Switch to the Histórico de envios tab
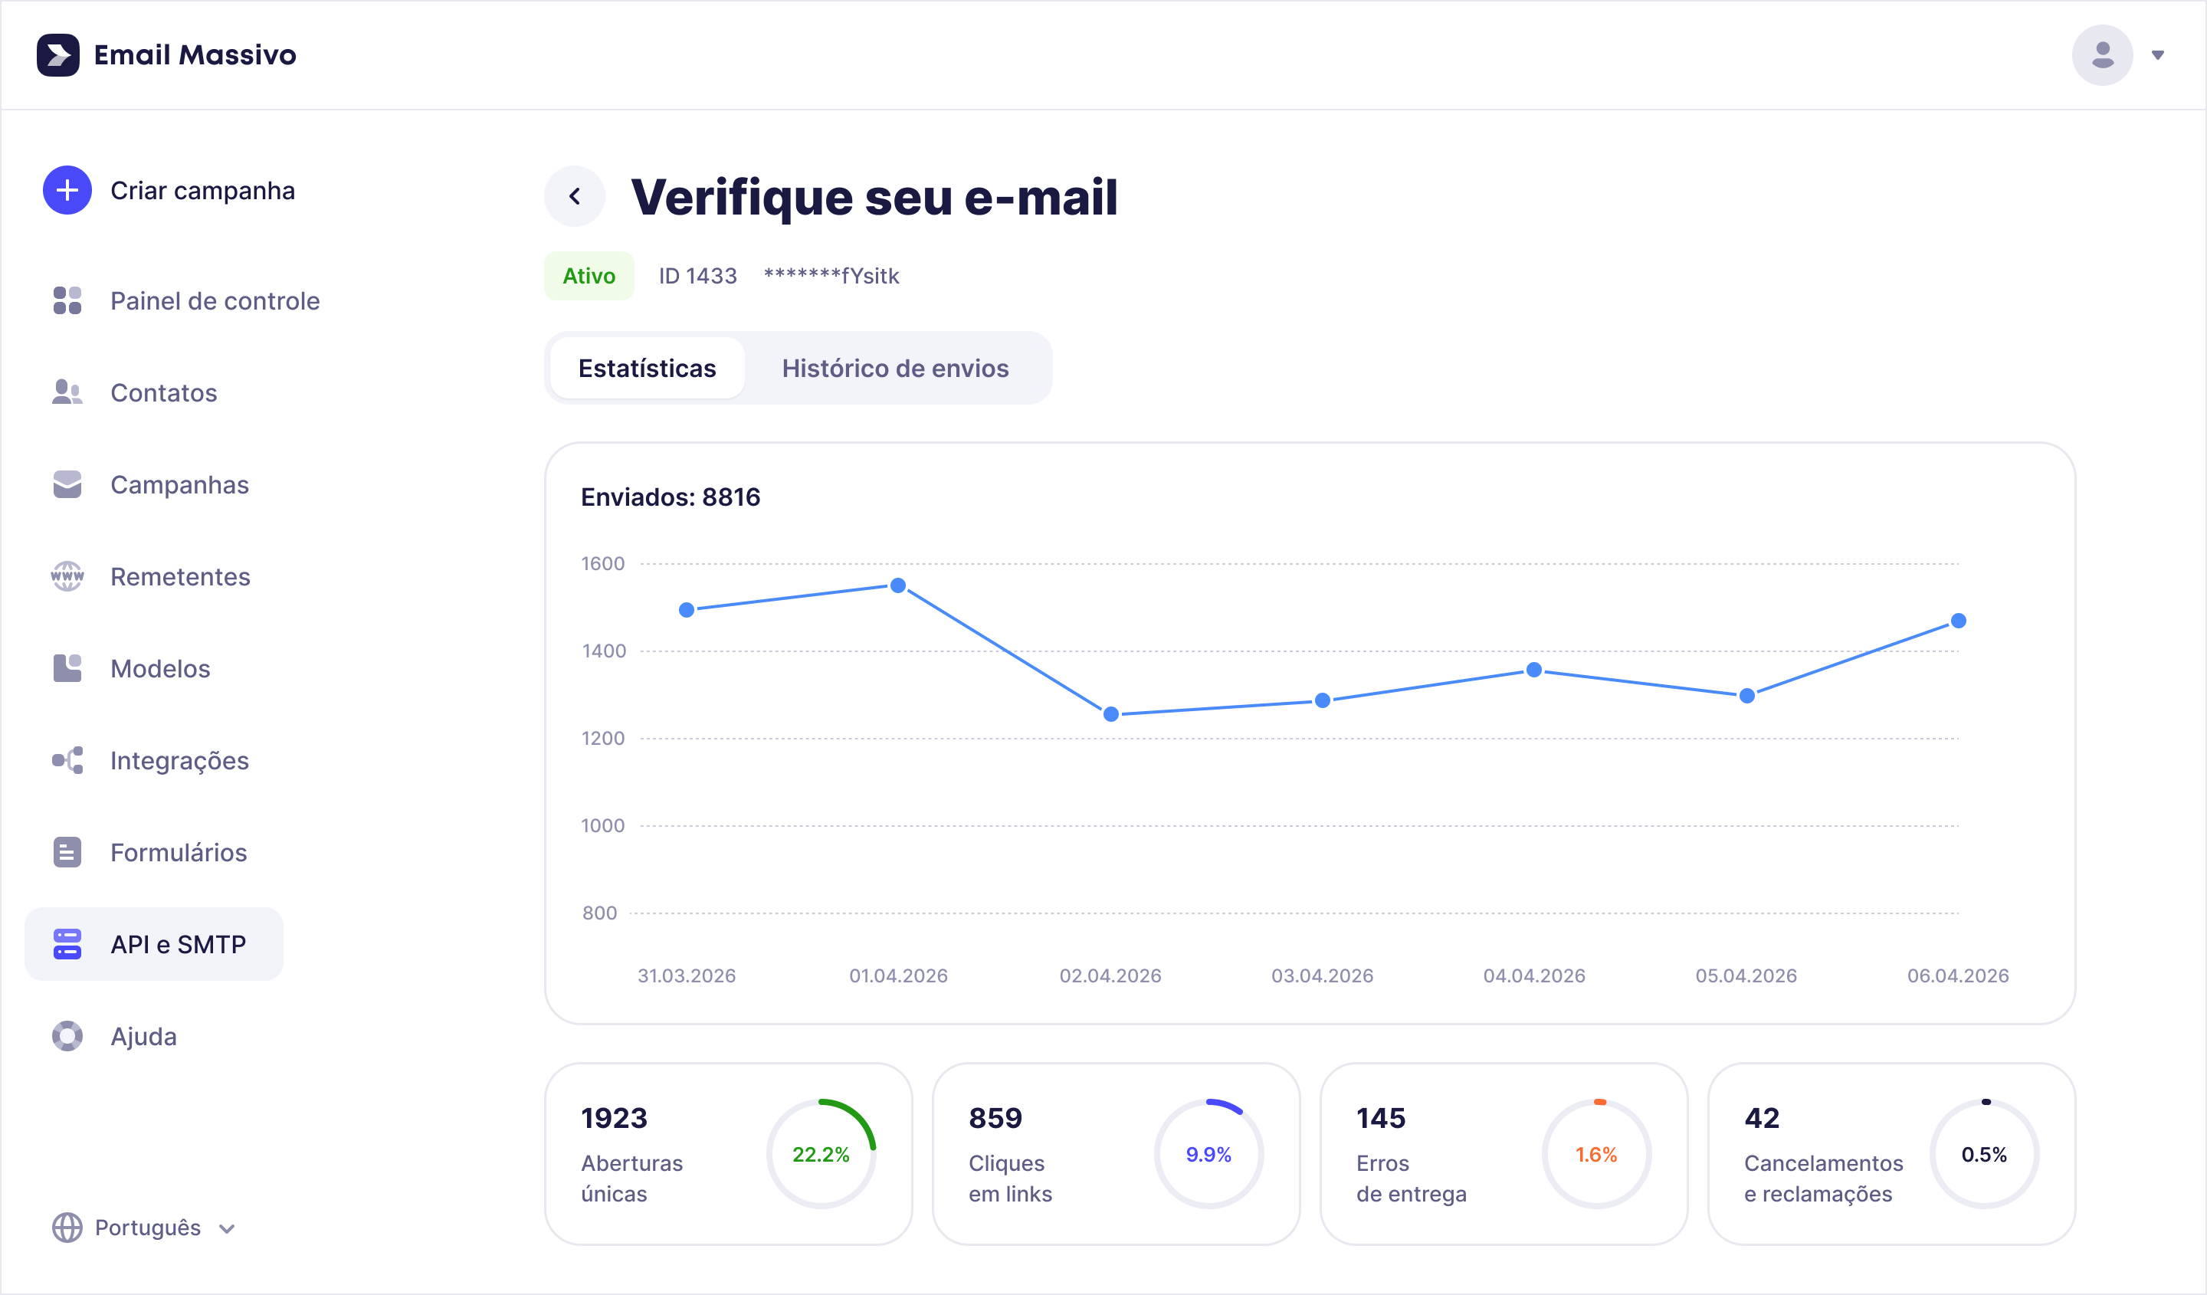The width and height of the screenshot is (2207, 1295). (895, 368)
